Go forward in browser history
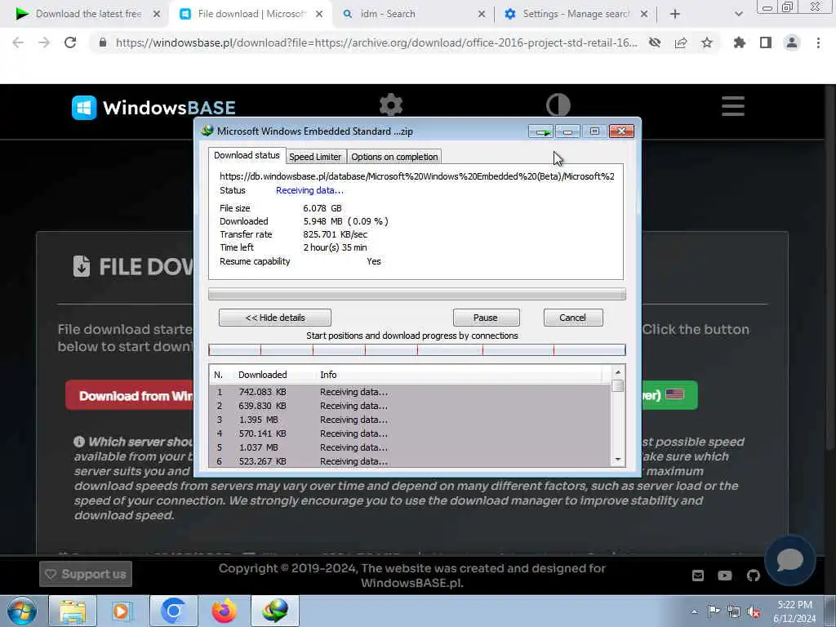Screen dimensions: 836x627 [x=44, y=42]
